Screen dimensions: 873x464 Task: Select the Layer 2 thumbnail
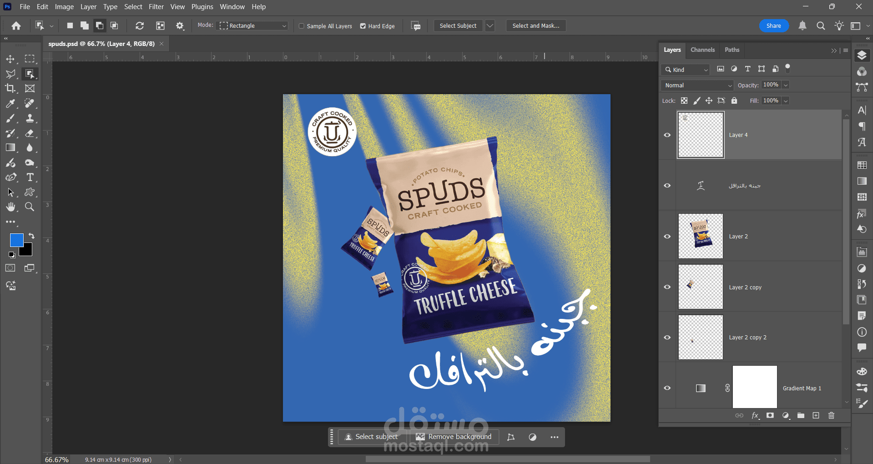tap(701, 236)
